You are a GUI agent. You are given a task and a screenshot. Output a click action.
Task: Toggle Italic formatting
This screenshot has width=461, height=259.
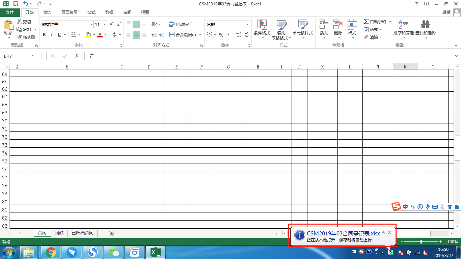coord(52,35)
